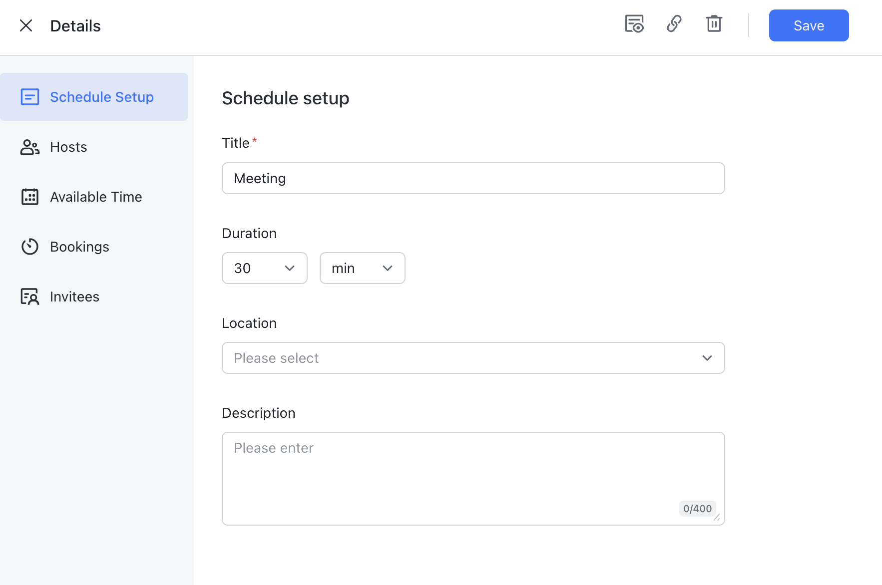Click the Hosts people icon
This screenshot has width=882, height=585.
tap(30, 147)
